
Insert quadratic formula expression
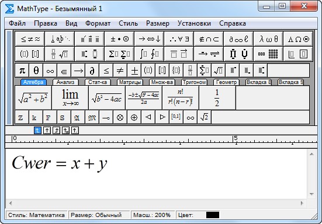click(144, 98)
